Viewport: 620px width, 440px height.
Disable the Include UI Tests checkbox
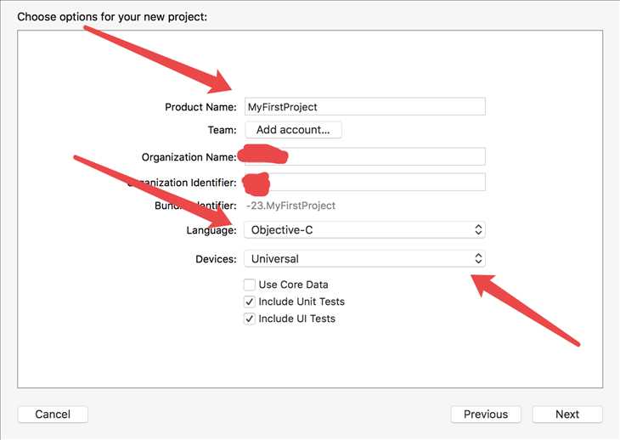[x=249, y=319]
